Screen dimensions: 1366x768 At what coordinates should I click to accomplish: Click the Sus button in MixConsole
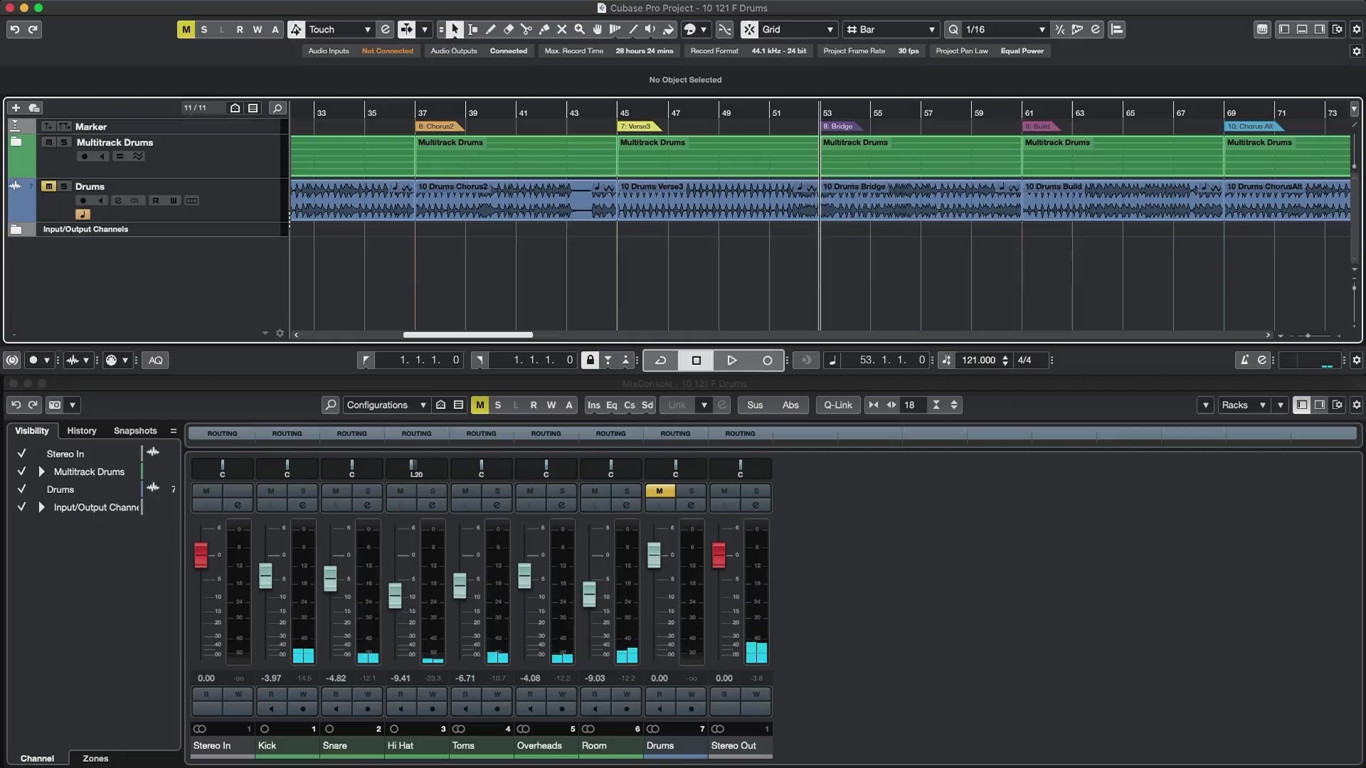tap(755, 405)
